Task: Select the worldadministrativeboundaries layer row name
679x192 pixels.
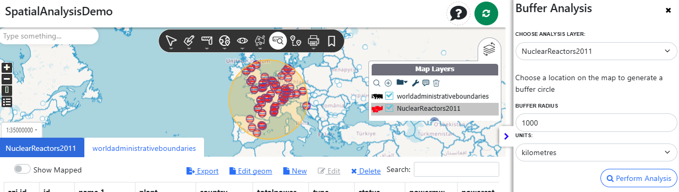Action: coord(443,96)
